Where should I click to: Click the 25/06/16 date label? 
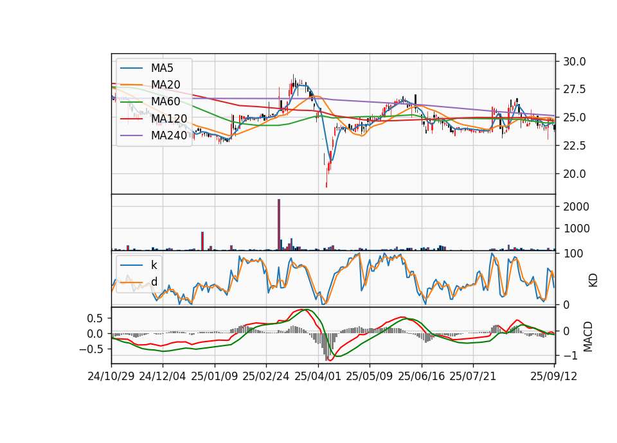(422, 376)
